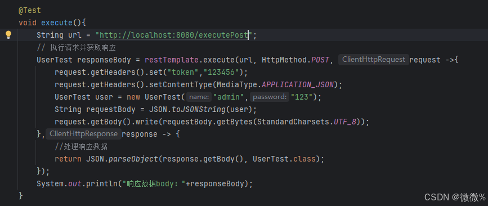Select the name: parameter hint
488x206 pixels.
(199, 97)
